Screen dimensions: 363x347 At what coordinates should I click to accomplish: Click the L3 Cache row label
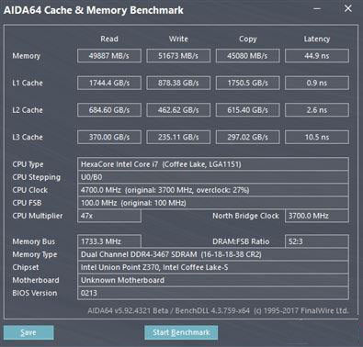28,137
